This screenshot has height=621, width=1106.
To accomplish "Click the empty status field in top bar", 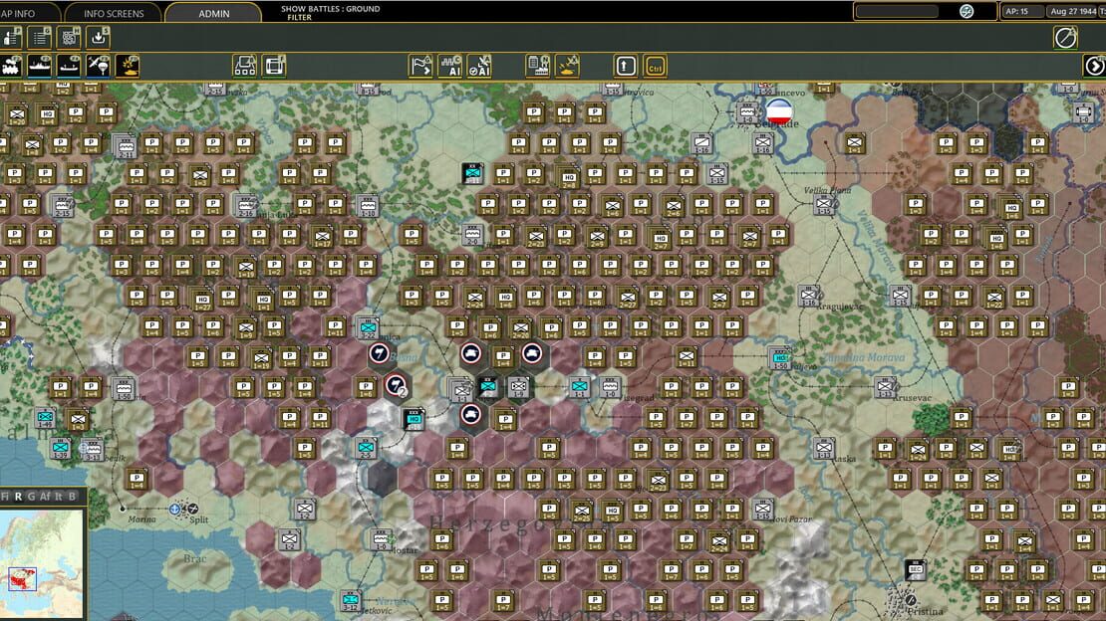I will tap(897, 11).
